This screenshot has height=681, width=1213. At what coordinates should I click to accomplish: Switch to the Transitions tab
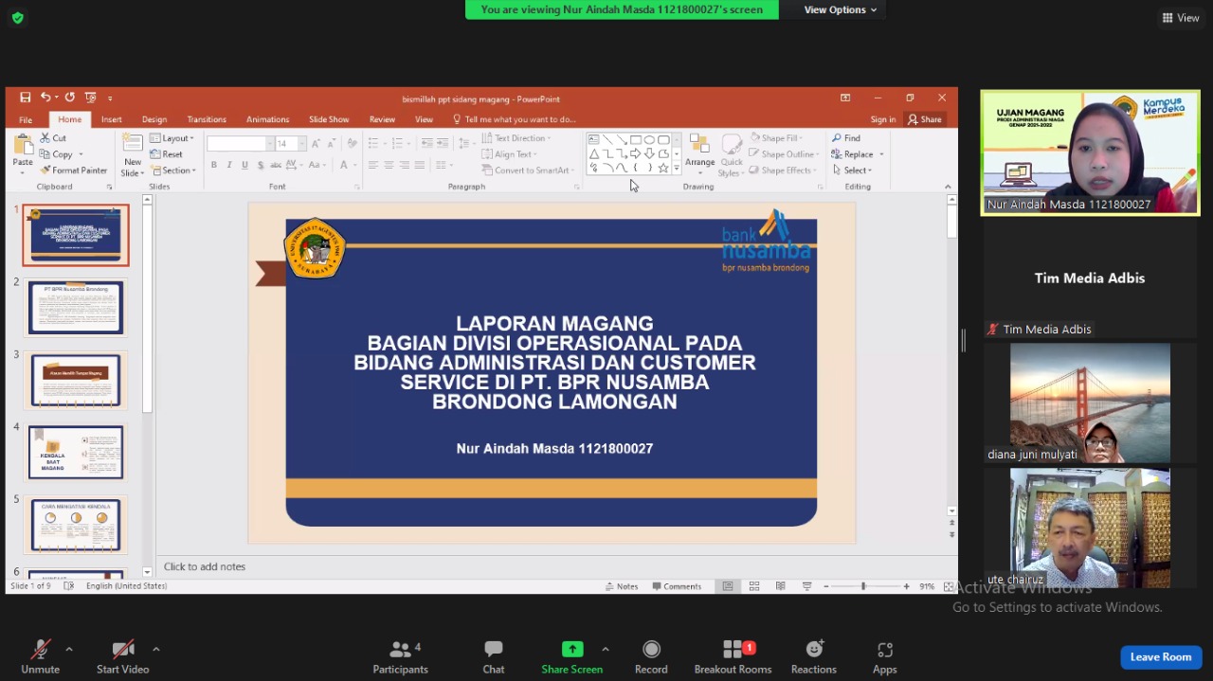click(207, 119)
